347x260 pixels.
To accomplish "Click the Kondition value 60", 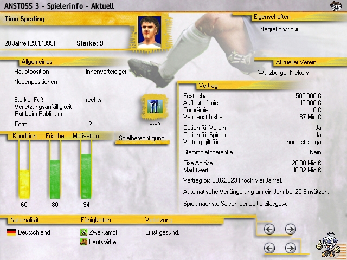I will [24, 205].
